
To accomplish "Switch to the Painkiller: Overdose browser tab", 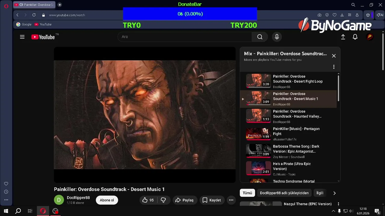I will (x=34, y=5).
